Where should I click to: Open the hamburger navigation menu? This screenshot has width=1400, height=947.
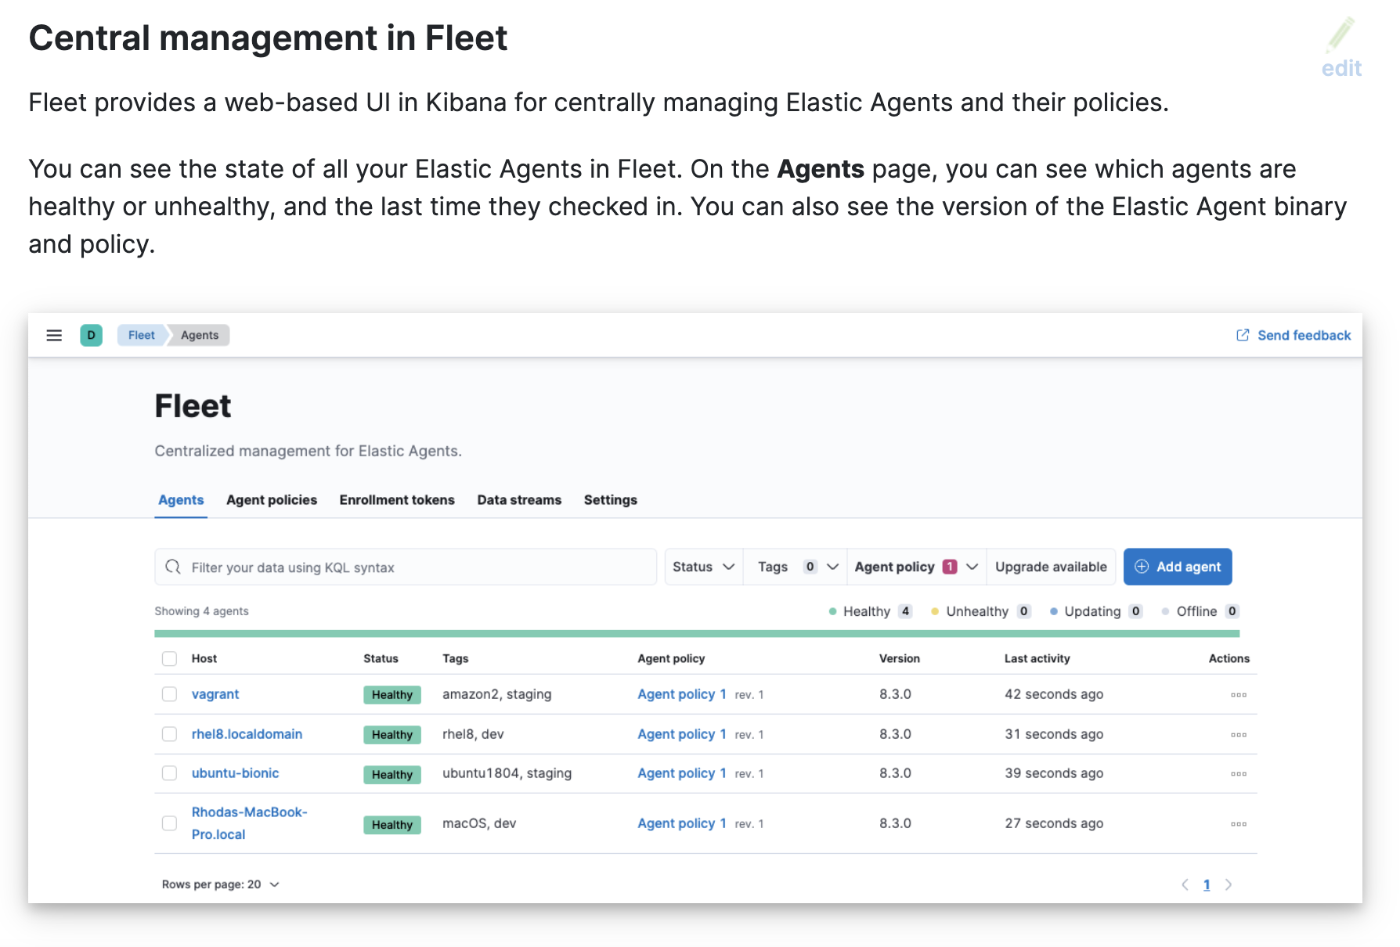tap(54, 335)
